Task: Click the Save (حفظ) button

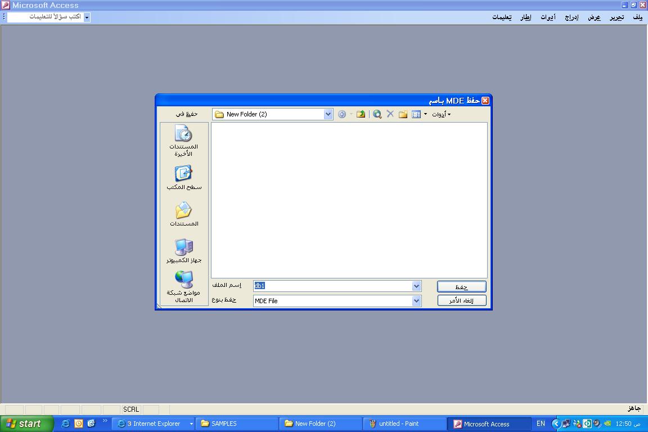Action: tap(462, 286)
